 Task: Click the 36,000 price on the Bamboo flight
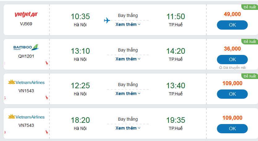(232, 48)
